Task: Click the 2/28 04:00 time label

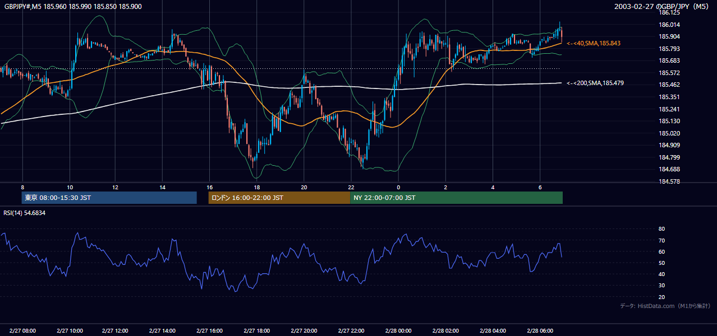Action: point(493,331)
